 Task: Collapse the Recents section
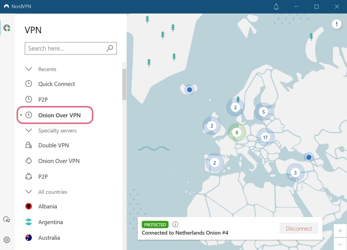click(x=29, y=69)
